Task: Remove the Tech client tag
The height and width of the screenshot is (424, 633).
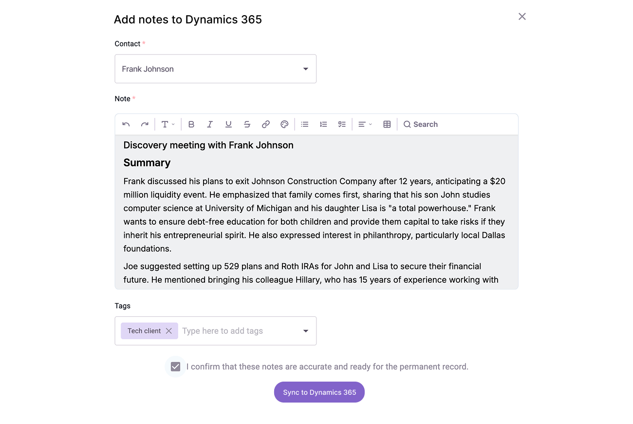Action: [x=168, y=331]
